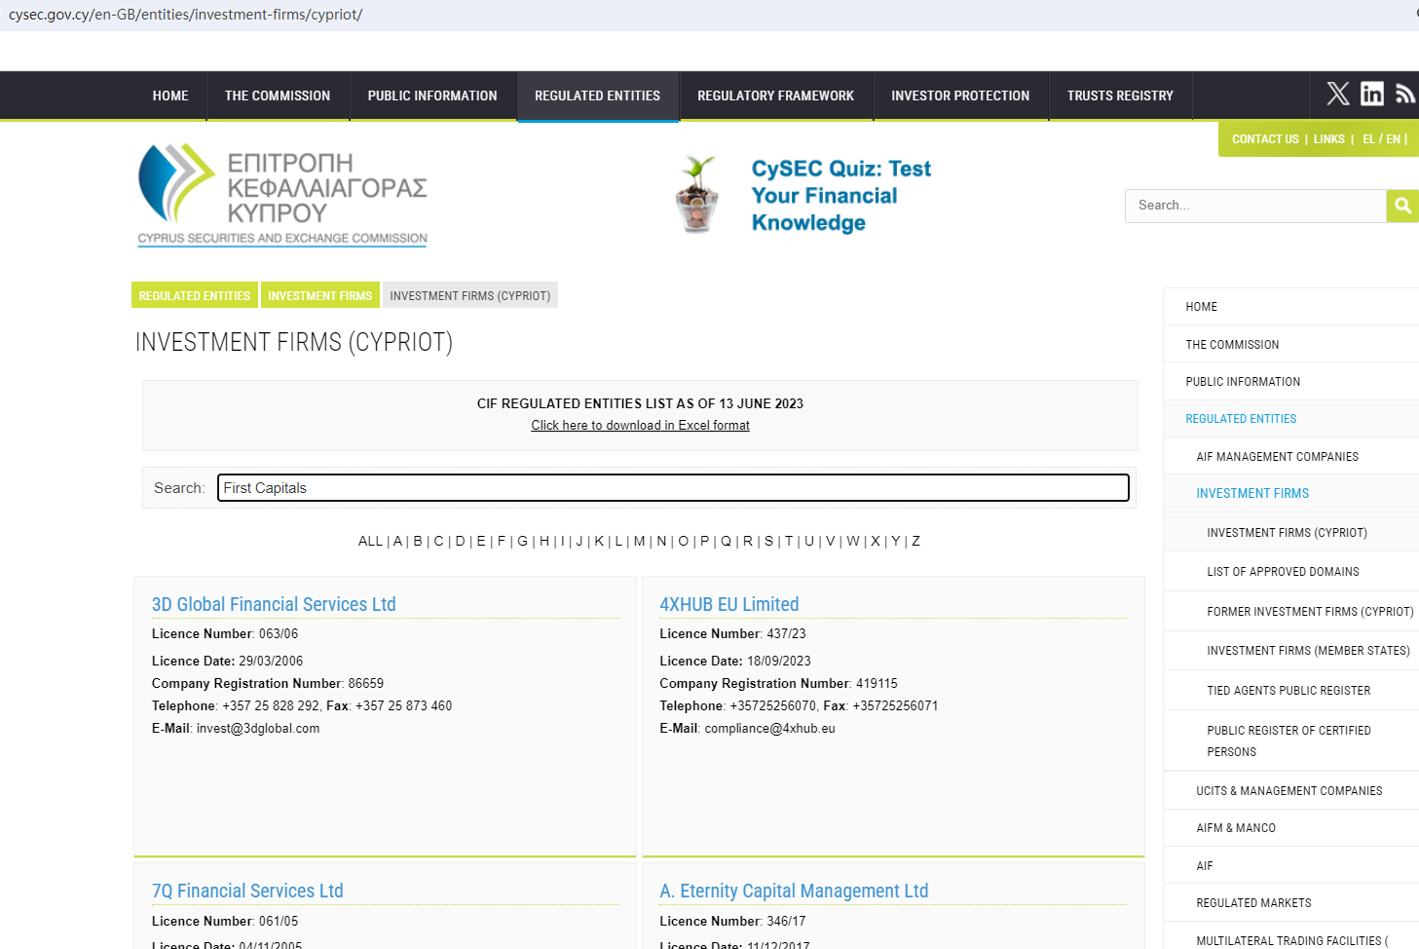Filter firms by letter F
1419x949 pixels.
pyautogui.click(x=502, y=541)
